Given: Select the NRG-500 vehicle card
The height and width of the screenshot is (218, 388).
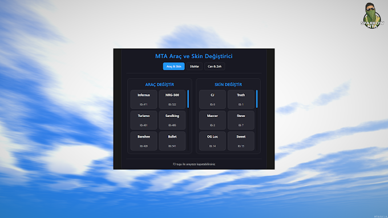Looking at the screenshot, I should tap(172, 99).
